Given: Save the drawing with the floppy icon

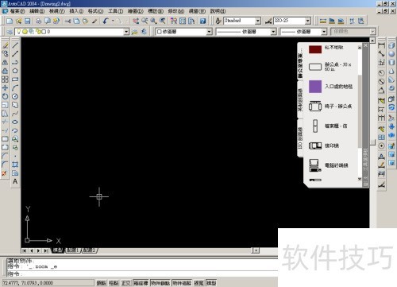Looking at the screenshot, I should tap(27, 21).
